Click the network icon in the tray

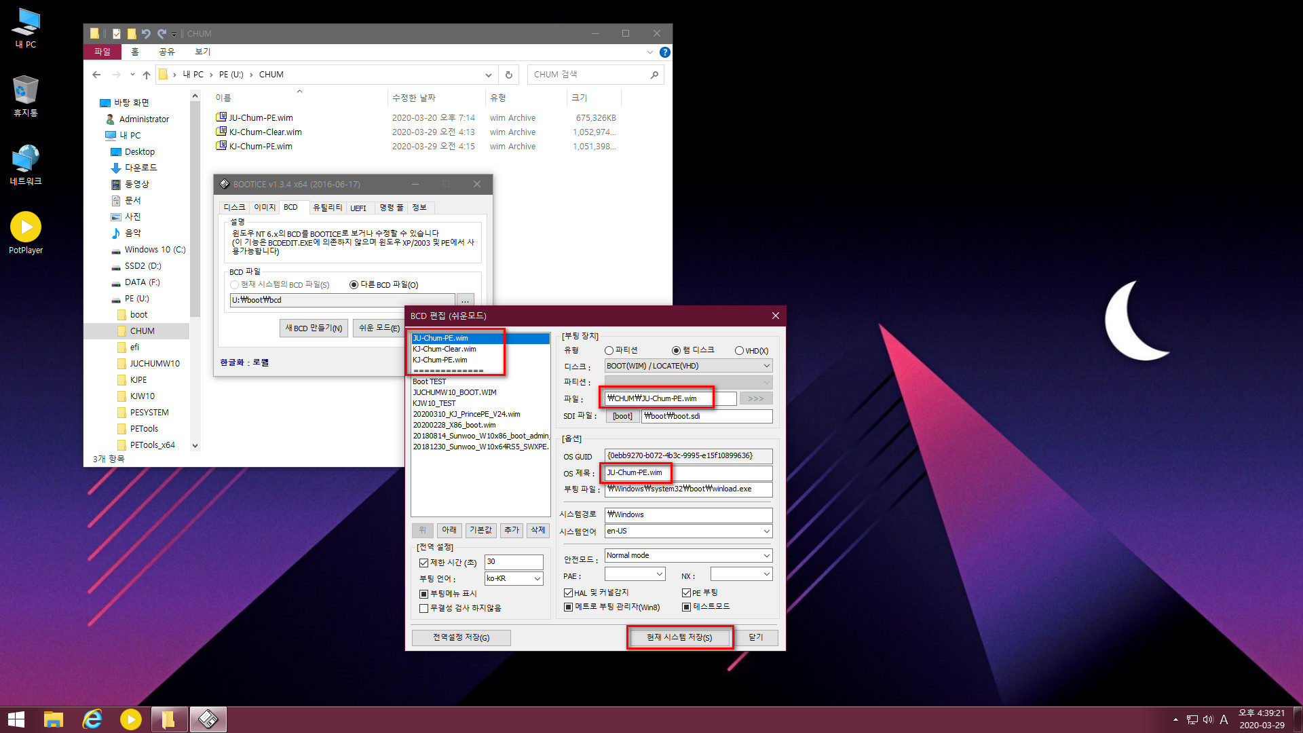coord(1192,719)
